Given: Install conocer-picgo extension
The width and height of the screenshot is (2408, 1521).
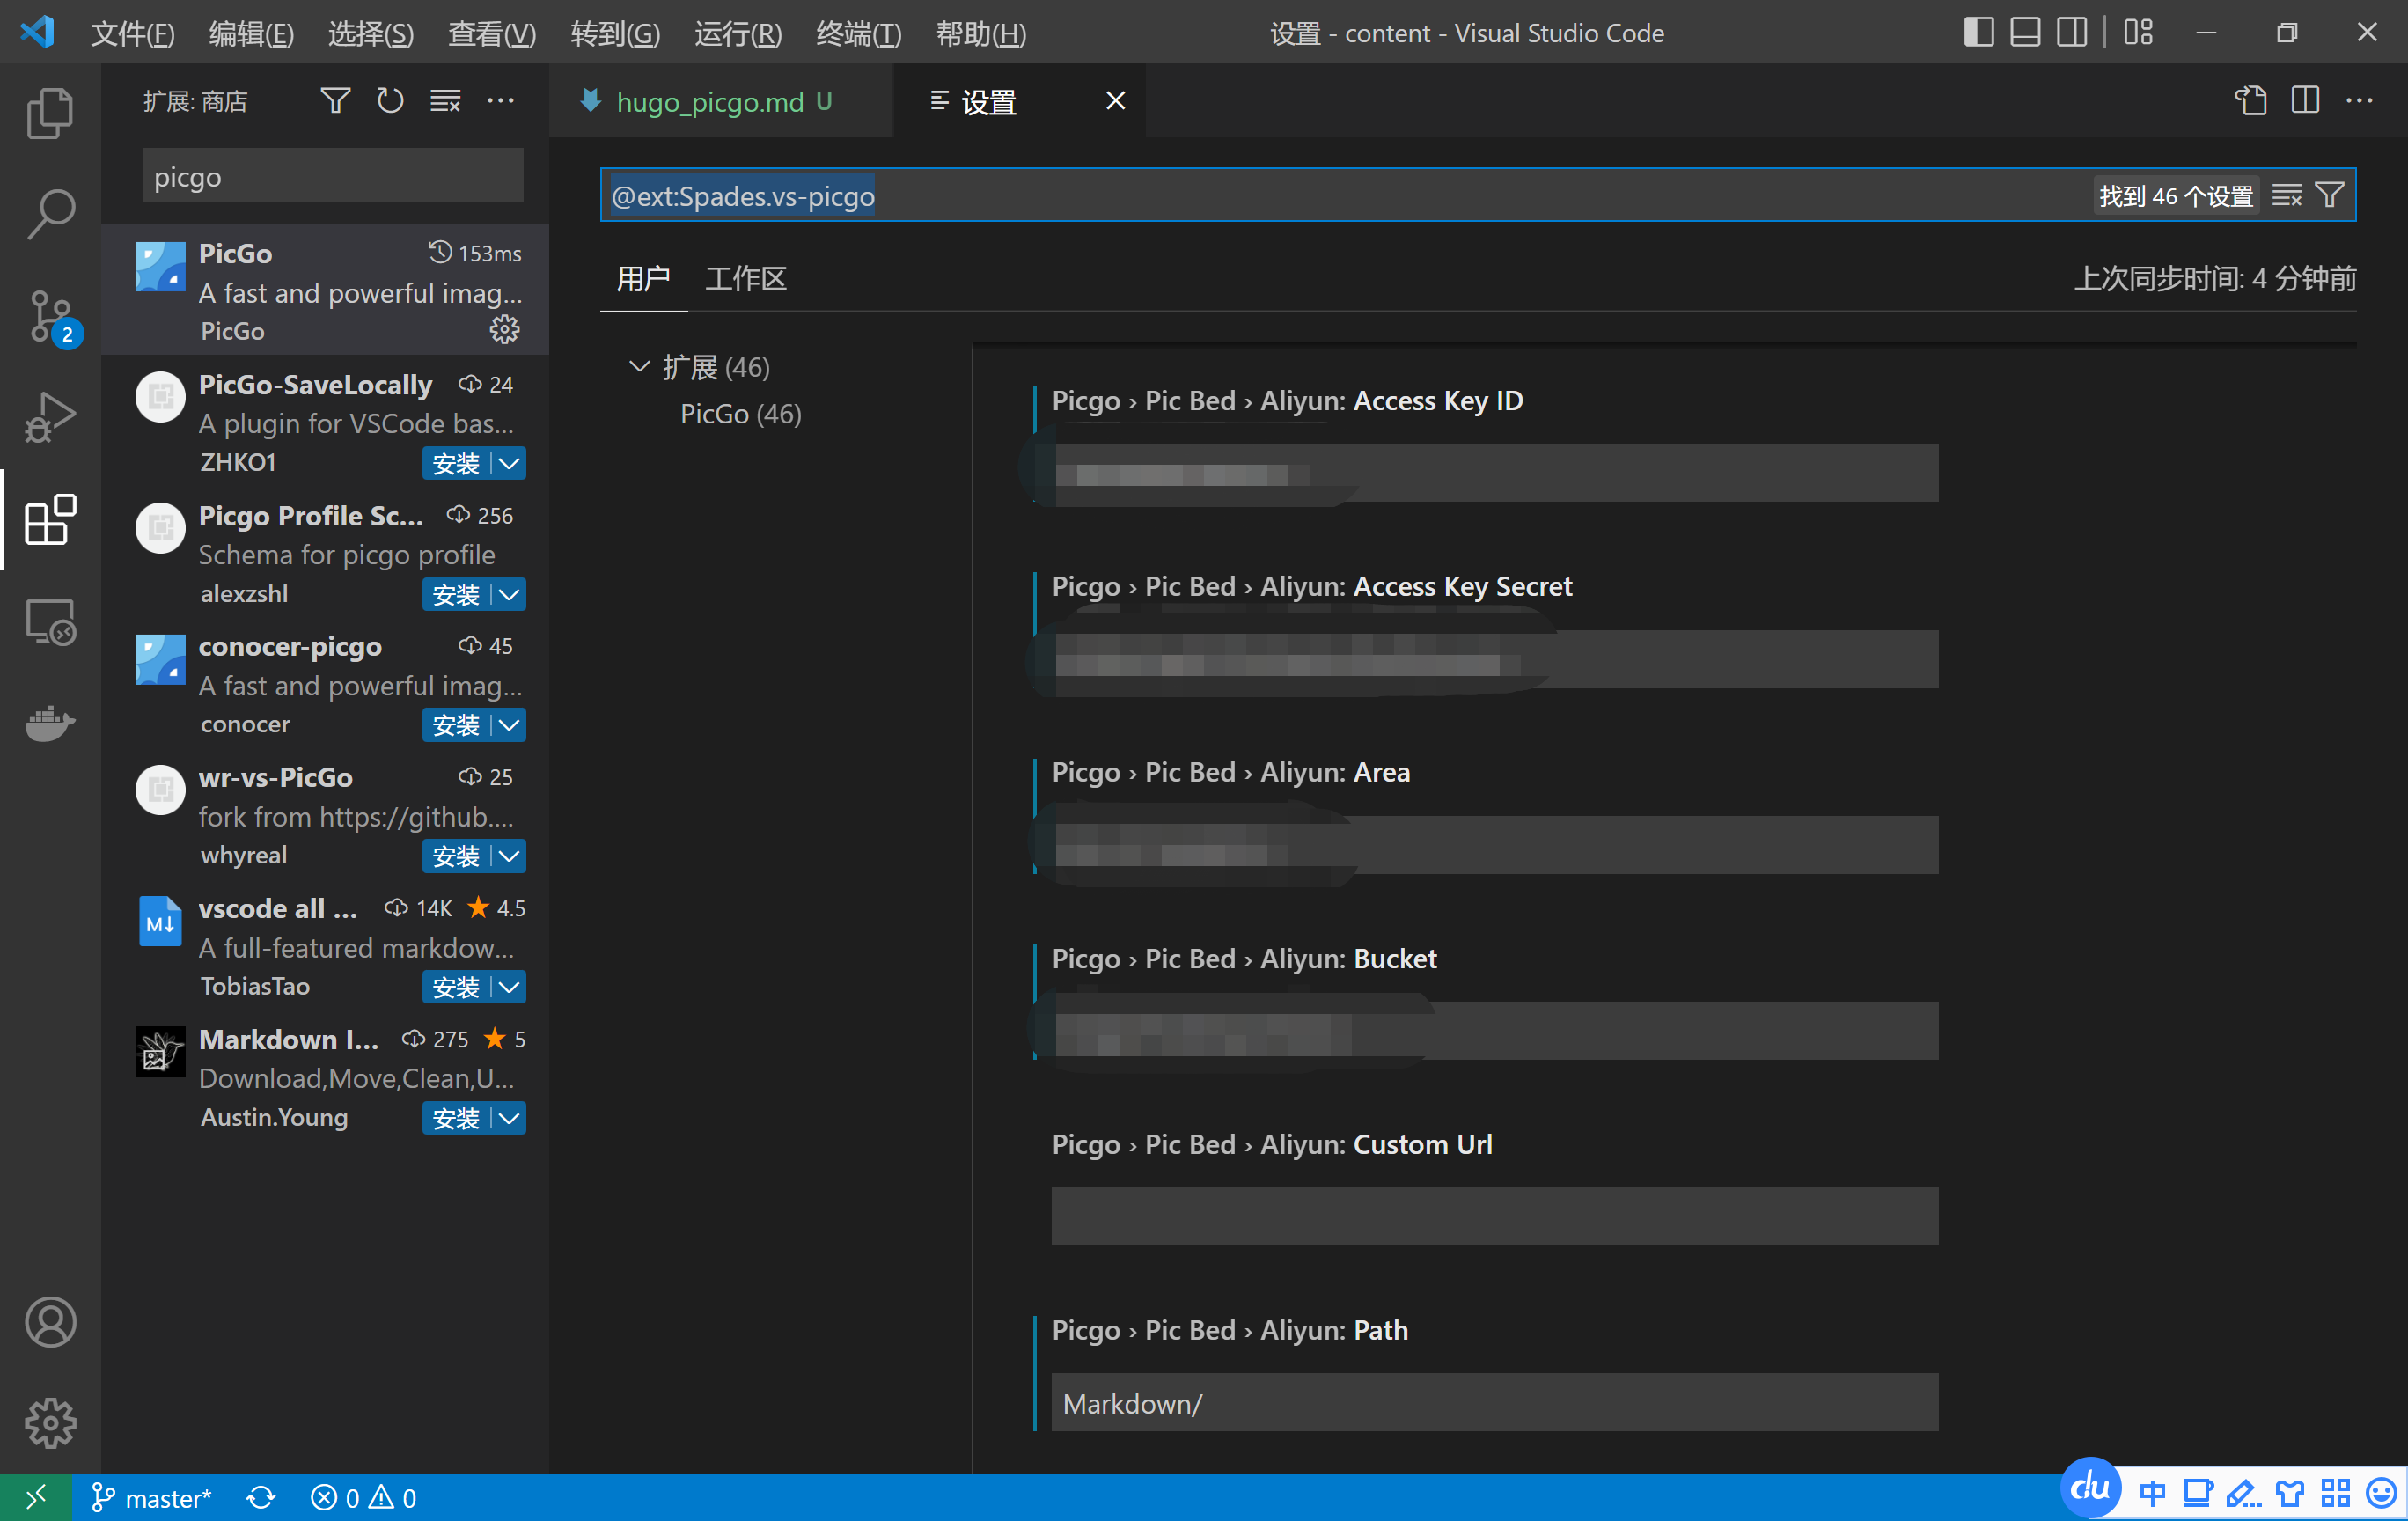Looking at the screenshot, I should [x=456, y=725].
